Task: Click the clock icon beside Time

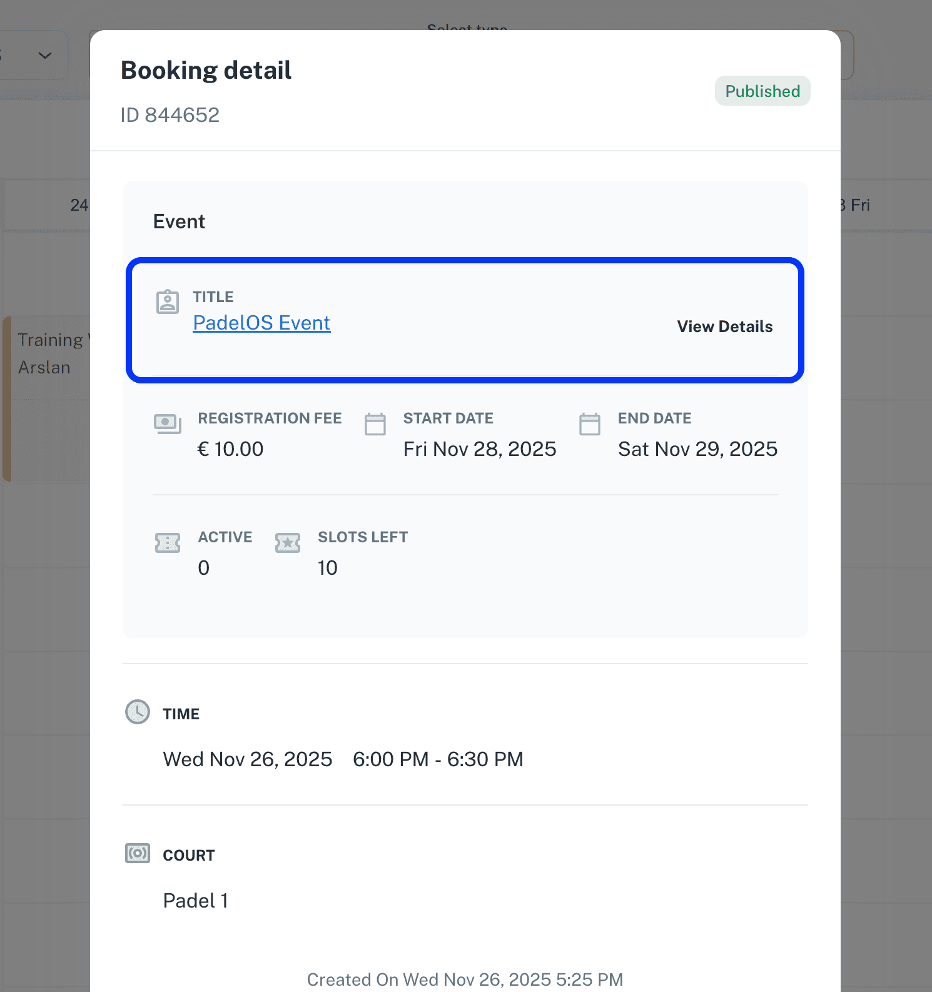Action: pos(138,712)
